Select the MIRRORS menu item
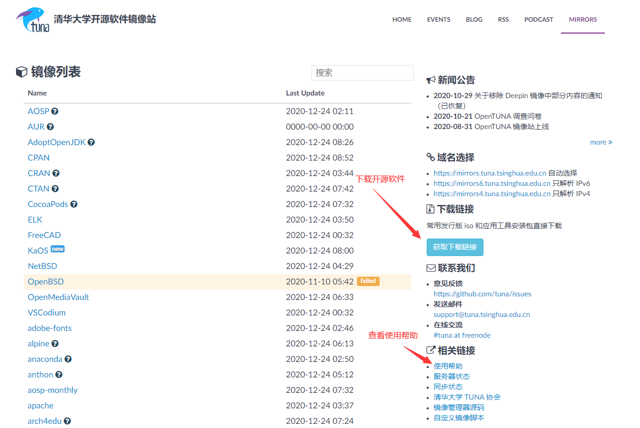 (x=583, y=20)
